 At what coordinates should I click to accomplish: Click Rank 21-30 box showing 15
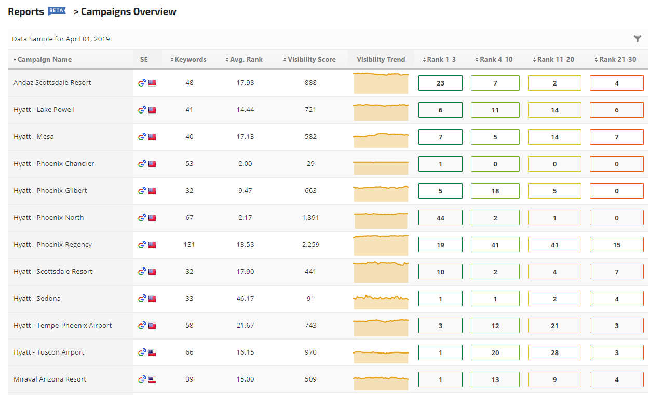click(616, 245)
